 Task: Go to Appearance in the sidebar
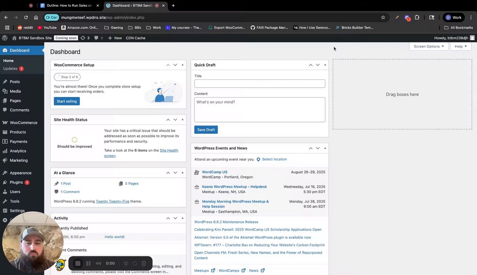click(20, 173)
